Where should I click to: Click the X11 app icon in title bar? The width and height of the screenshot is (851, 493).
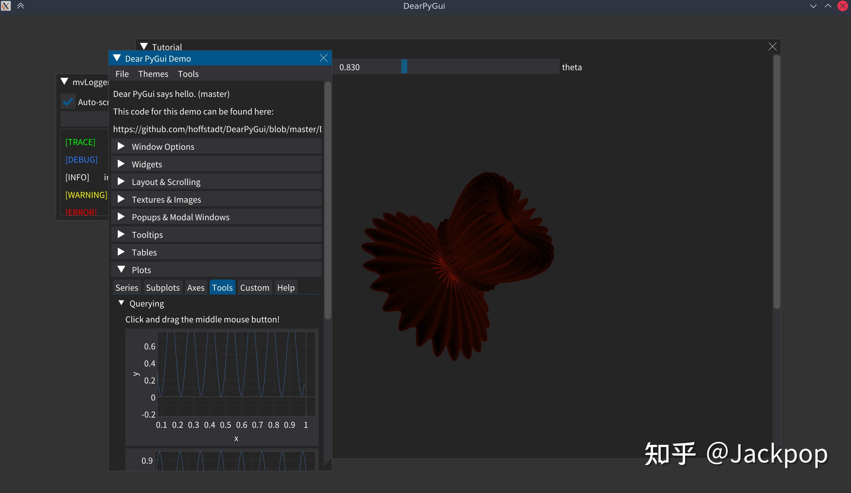click(x=6, y=6)
